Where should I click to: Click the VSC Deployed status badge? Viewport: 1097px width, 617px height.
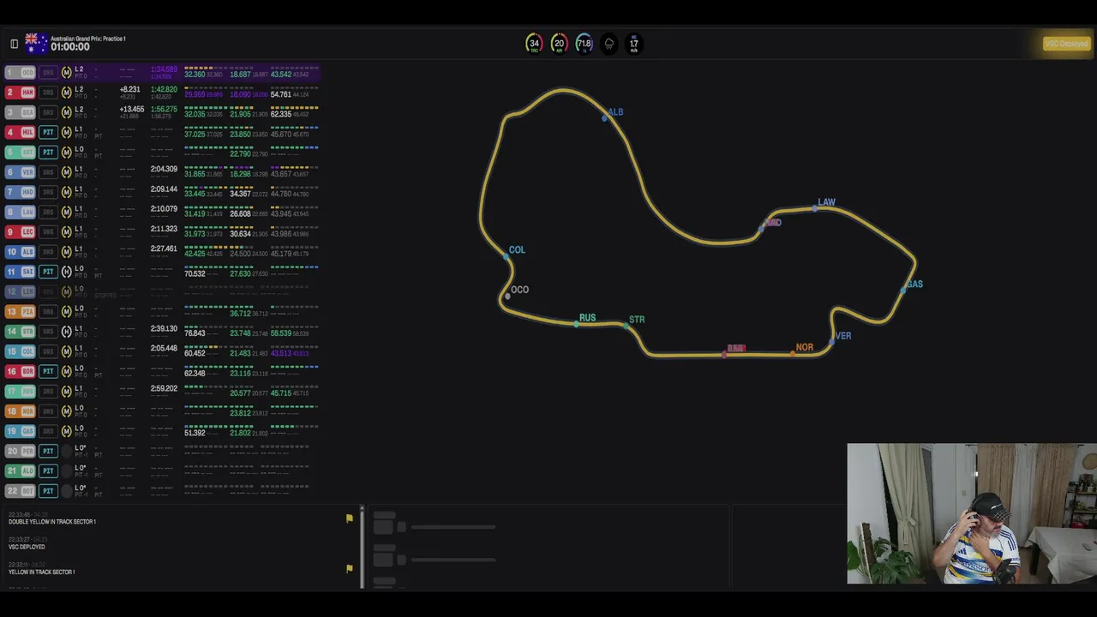1066,44
